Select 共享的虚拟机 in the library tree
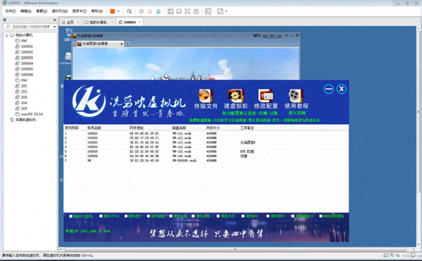The width and height of the screenshot is (422, 261). click(25, 120)
